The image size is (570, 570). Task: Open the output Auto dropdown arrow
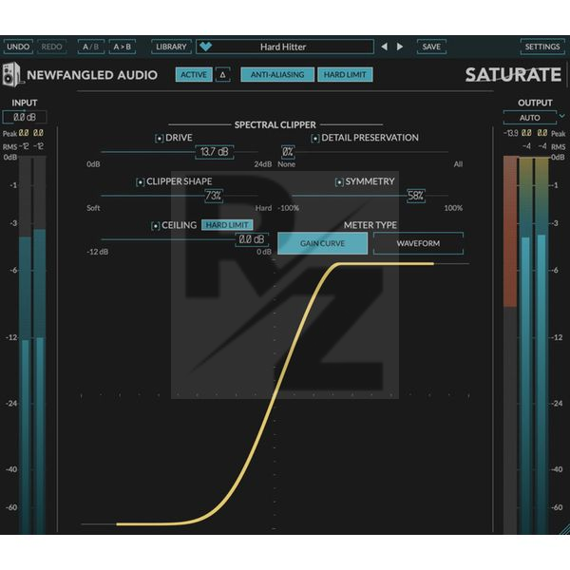point(562,116)
